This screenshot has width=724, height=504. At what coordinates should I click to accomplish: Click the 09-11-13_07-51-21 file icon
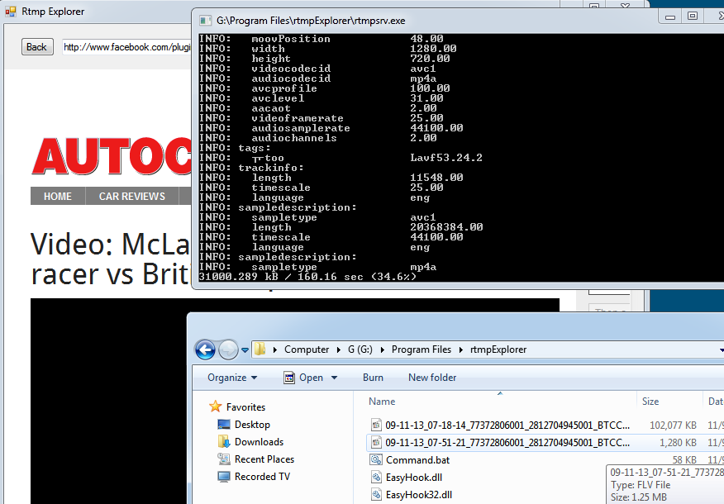[x=376, y=443]
